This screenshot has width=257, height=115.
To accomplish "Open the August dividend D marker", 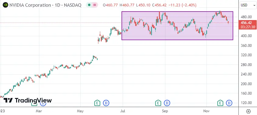I will click(x=167, y=103).
